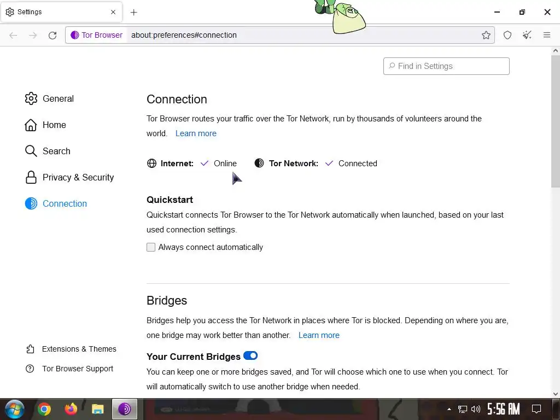Open the security level shield icon
This screenshot has height=420, width=560.
pyautogui.click(x=507, y=35)
